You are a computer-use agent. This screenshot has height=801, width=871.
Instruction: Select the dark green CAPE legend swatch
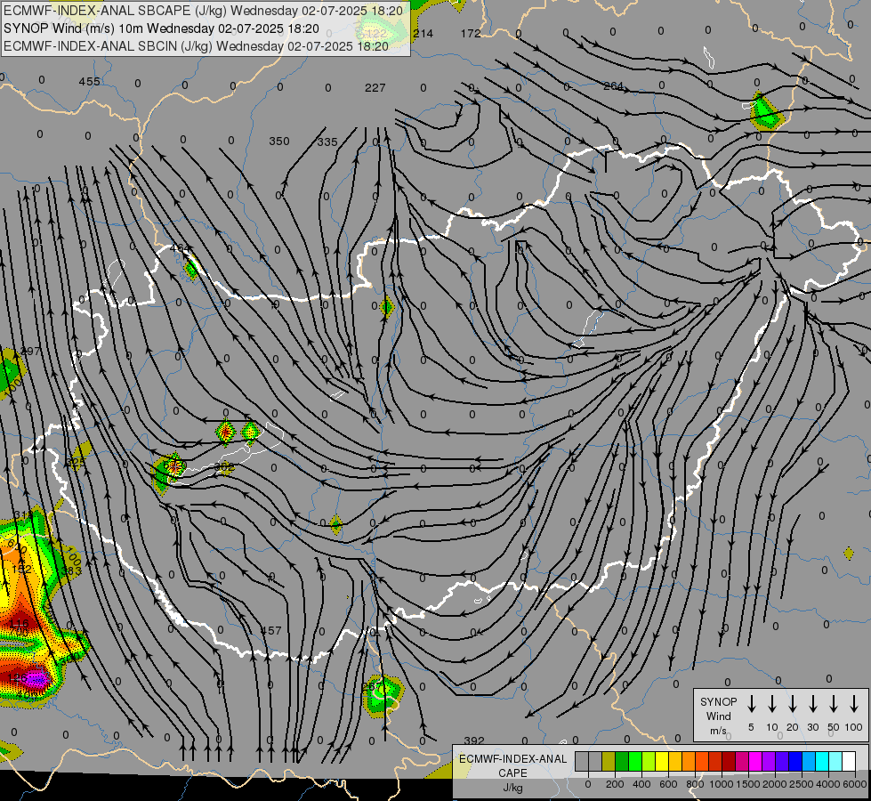622,761
